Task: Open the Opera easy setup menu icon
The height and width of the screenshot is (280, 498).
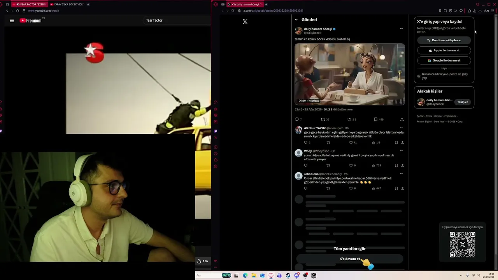Action: tap(493, 11)
